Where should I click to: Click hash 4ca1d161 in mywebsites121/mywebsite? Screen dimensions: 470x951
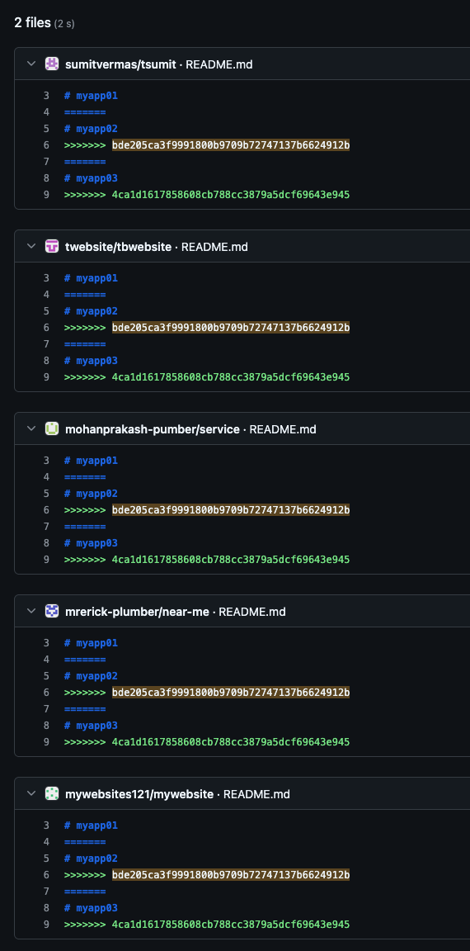[231, 925]
